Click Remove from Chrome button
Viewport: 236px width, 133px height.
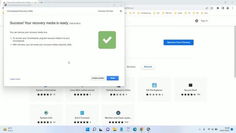pos(178,42)
